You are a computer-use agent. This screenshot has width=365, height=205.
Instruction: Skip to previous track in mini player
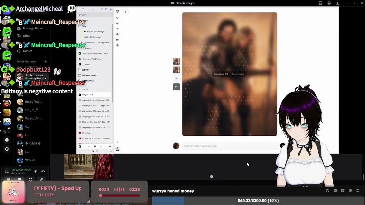point(89,146)
